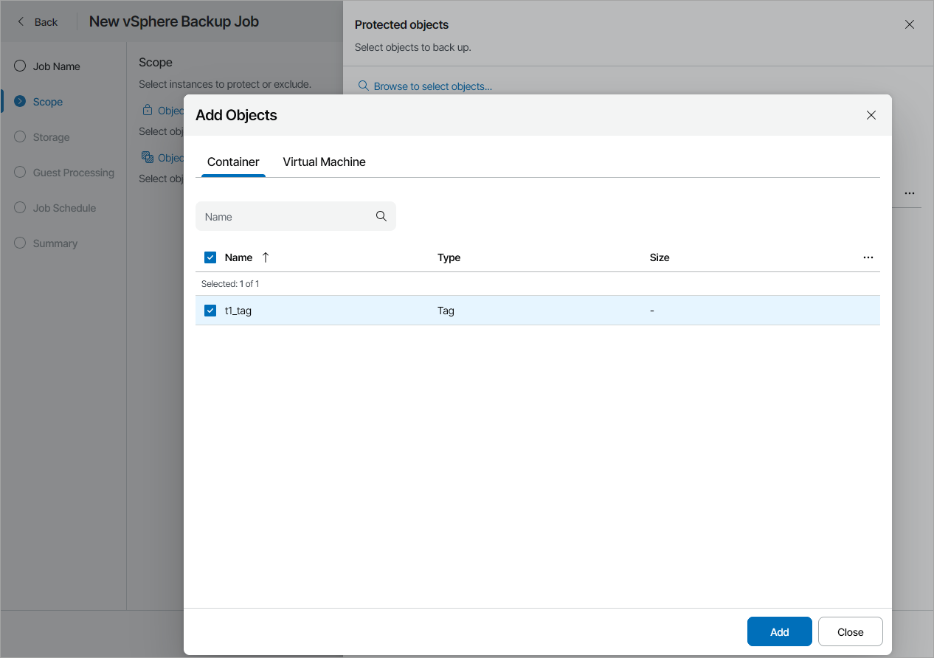Select the Container tab

[x=233, y=162]
